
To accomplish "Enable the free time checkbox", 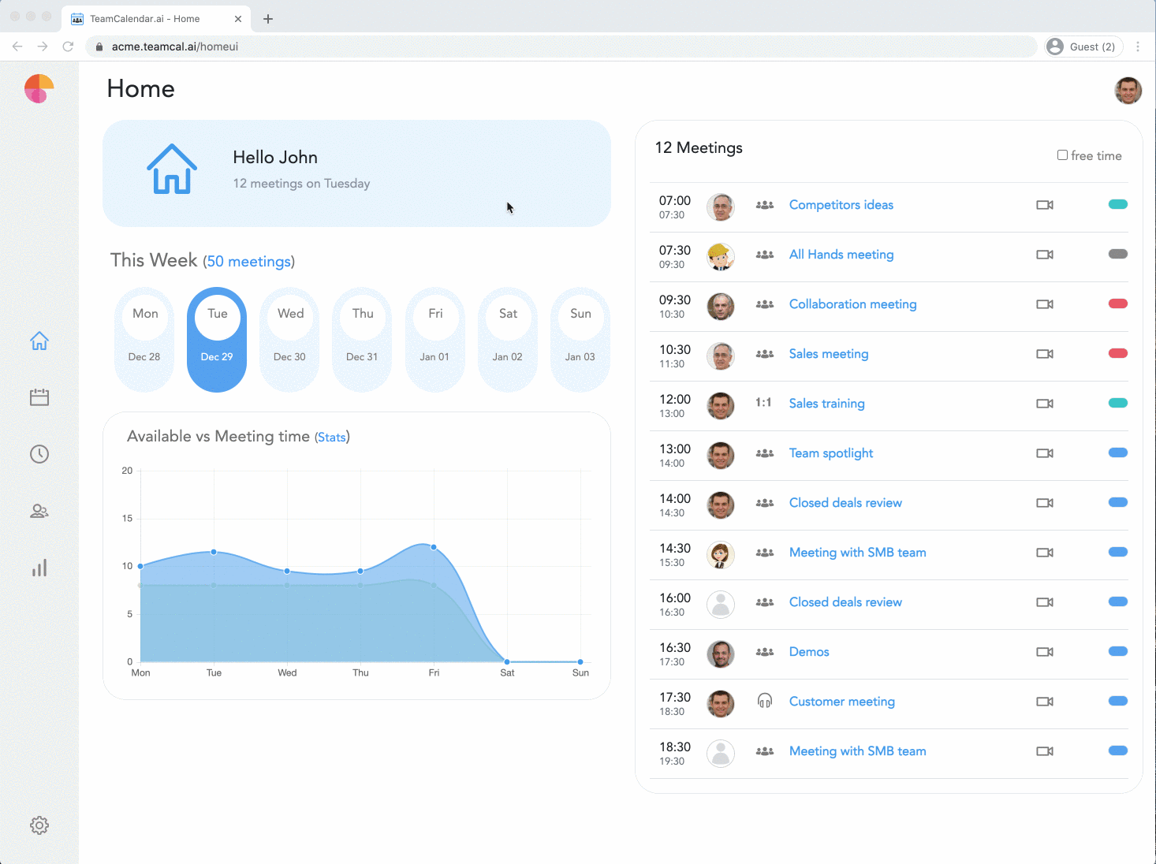I will coord(1062,155).
